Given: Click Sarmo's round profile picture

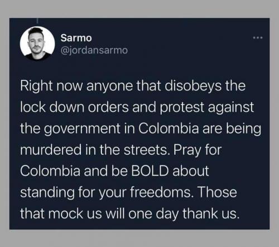Looking at the screenshot, I should coord(37,44).
